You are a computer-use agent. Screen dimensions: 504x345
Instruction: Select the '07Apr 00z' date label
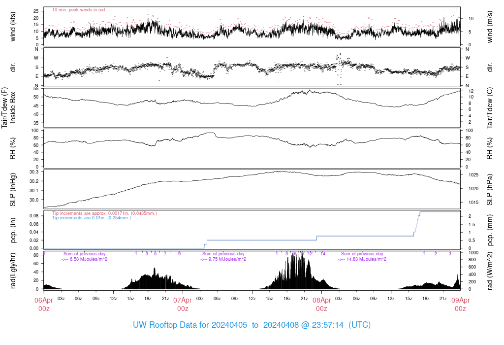183,304
